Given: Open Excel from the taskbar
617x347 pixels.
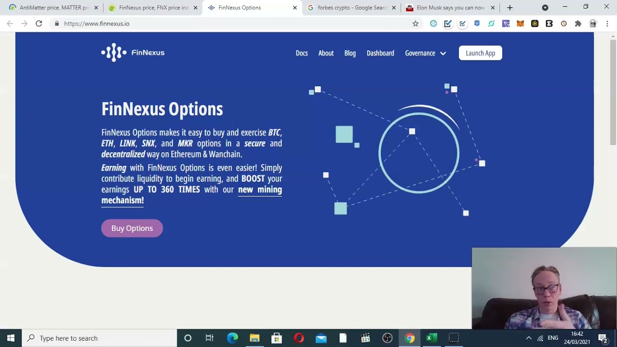Looking at the screenshot, I should click(431, 338).
